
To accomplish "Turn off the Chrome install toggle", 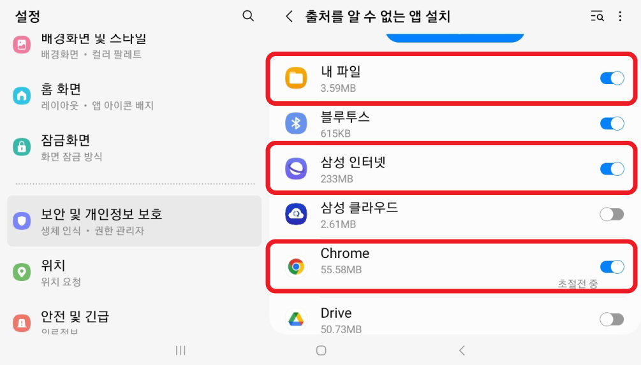I will click(x=612, y=266).
